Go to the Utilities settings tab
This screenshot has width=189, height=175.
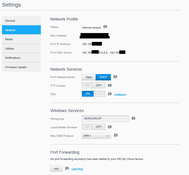(x=21, y=49)
